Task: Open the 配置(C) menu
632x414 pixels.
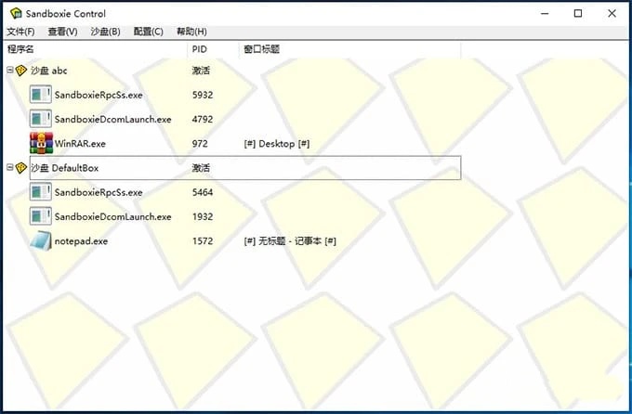Action: [x=149, y=32]
